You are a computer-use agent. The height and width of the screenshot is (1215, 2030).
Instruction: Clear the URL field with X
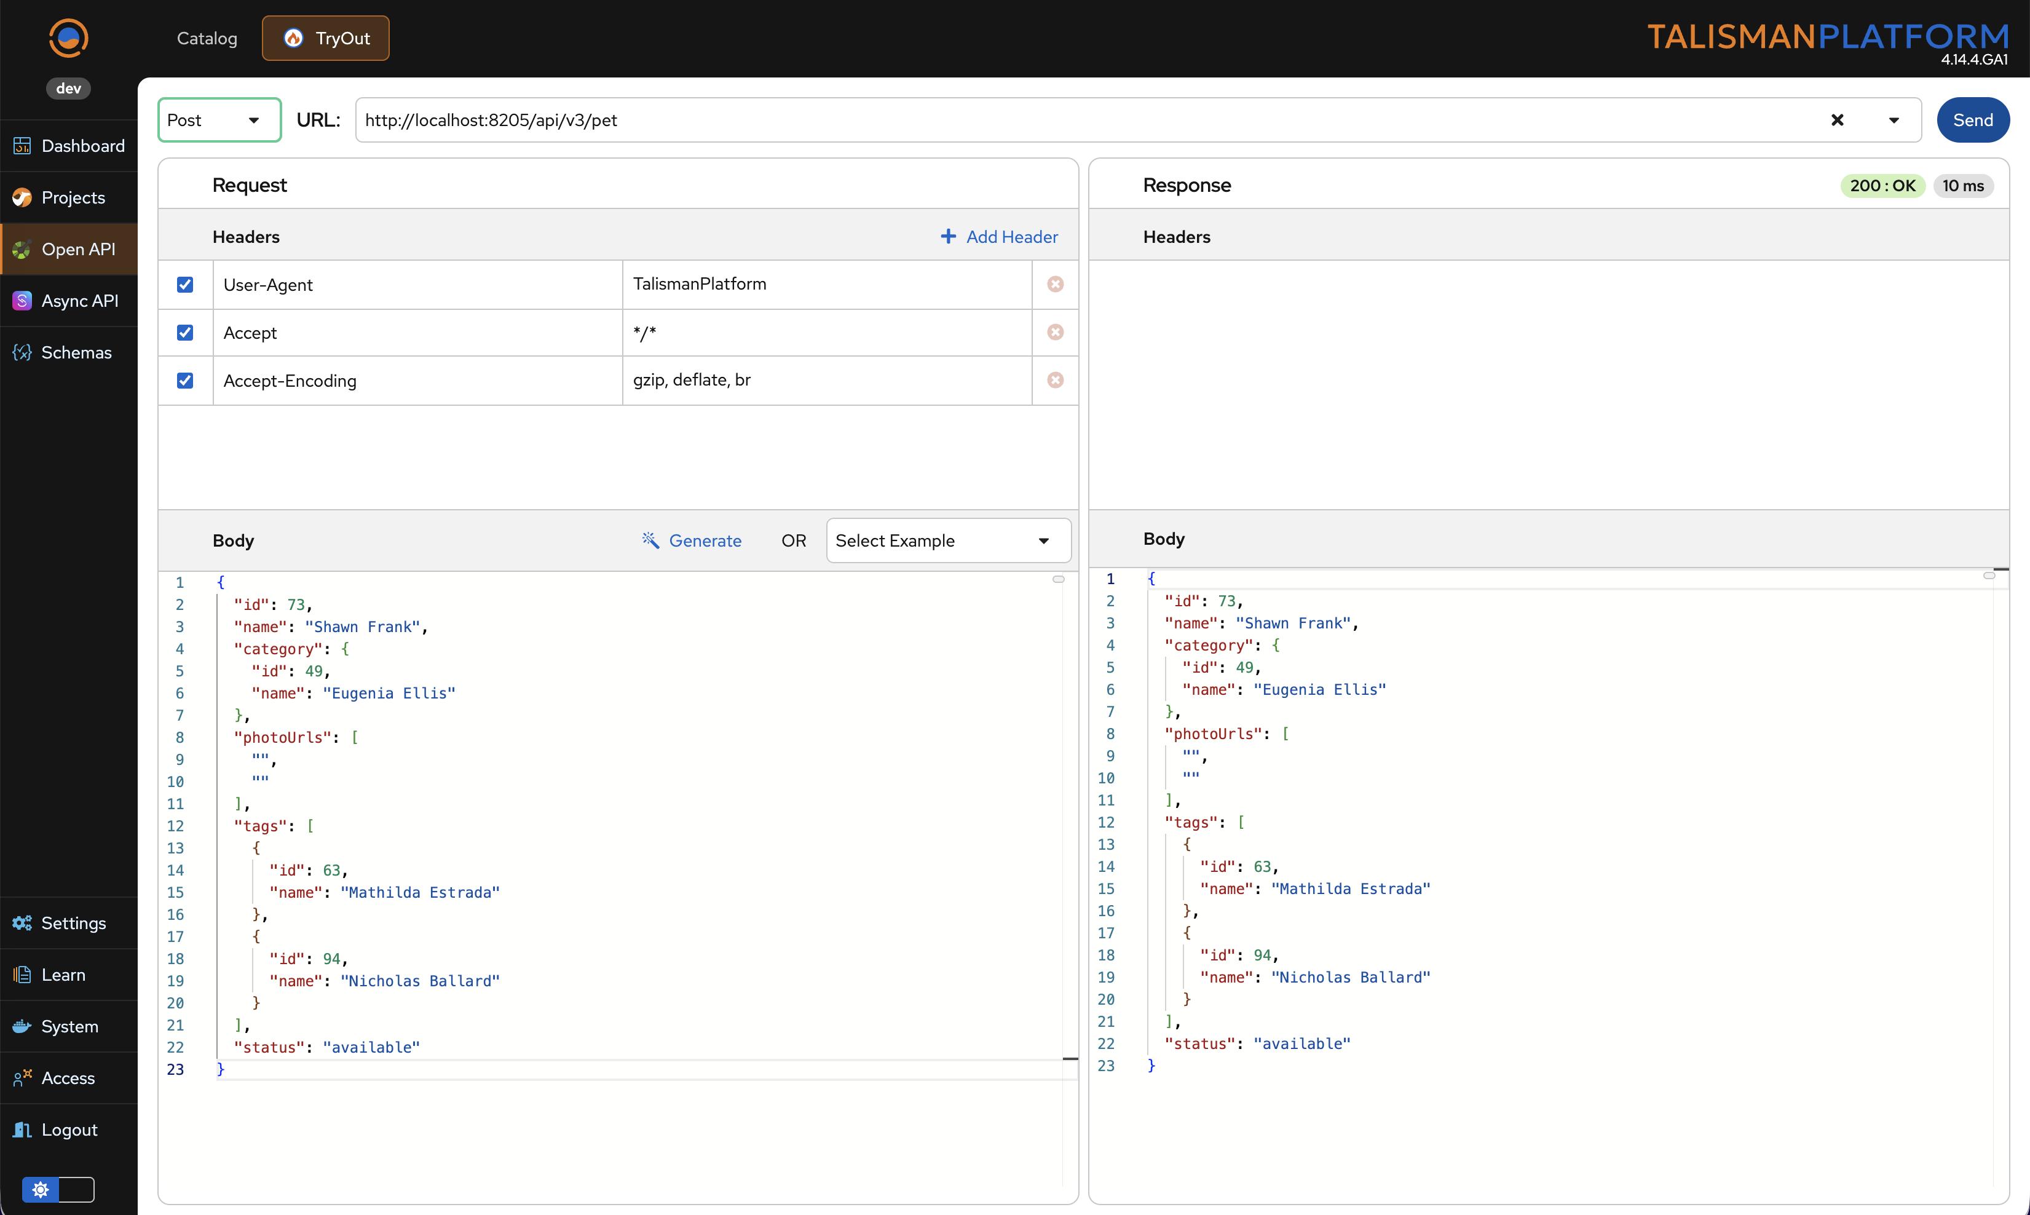click(1837, 121)
